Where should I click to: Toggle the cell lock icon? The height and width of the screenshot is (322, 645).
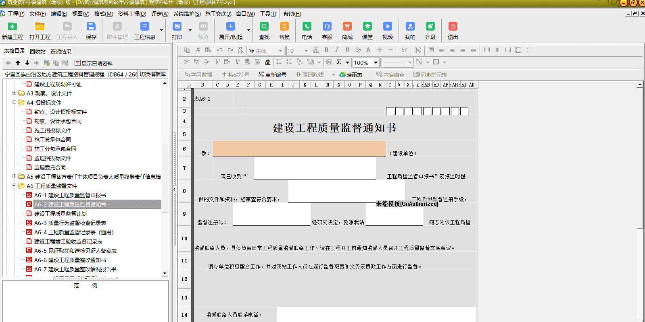[268, 62]
